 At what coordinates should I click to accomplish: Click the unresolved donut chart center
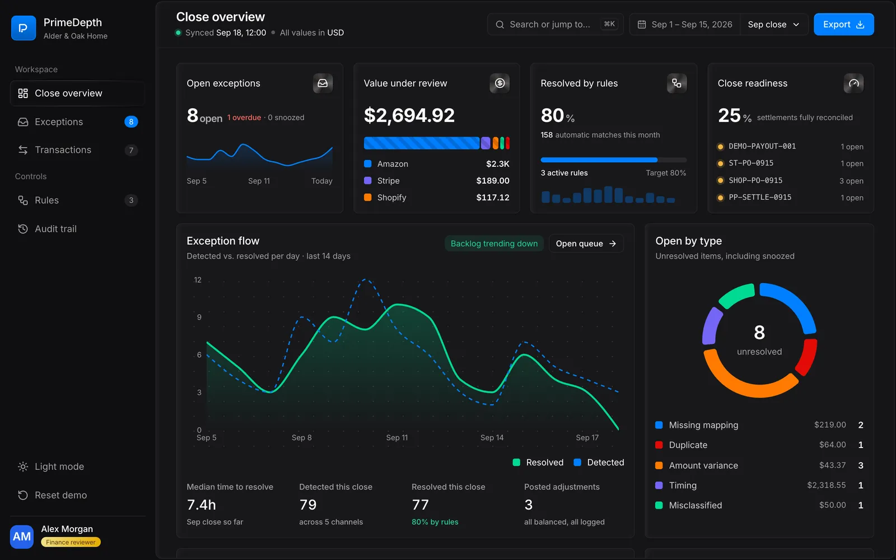(759, 340)
